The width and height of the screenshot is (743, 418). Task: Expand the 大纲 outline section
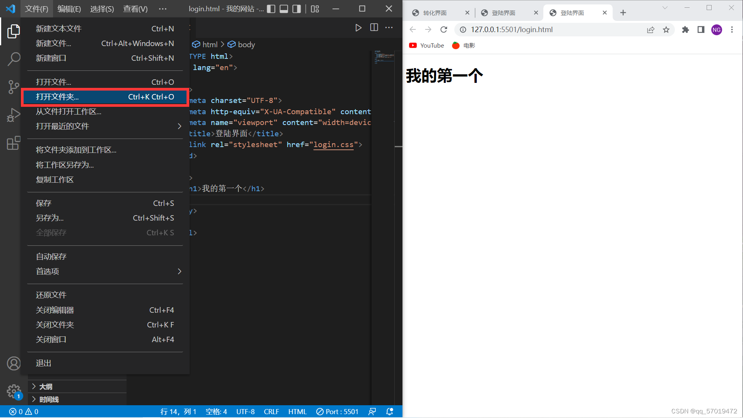[46, 387]
